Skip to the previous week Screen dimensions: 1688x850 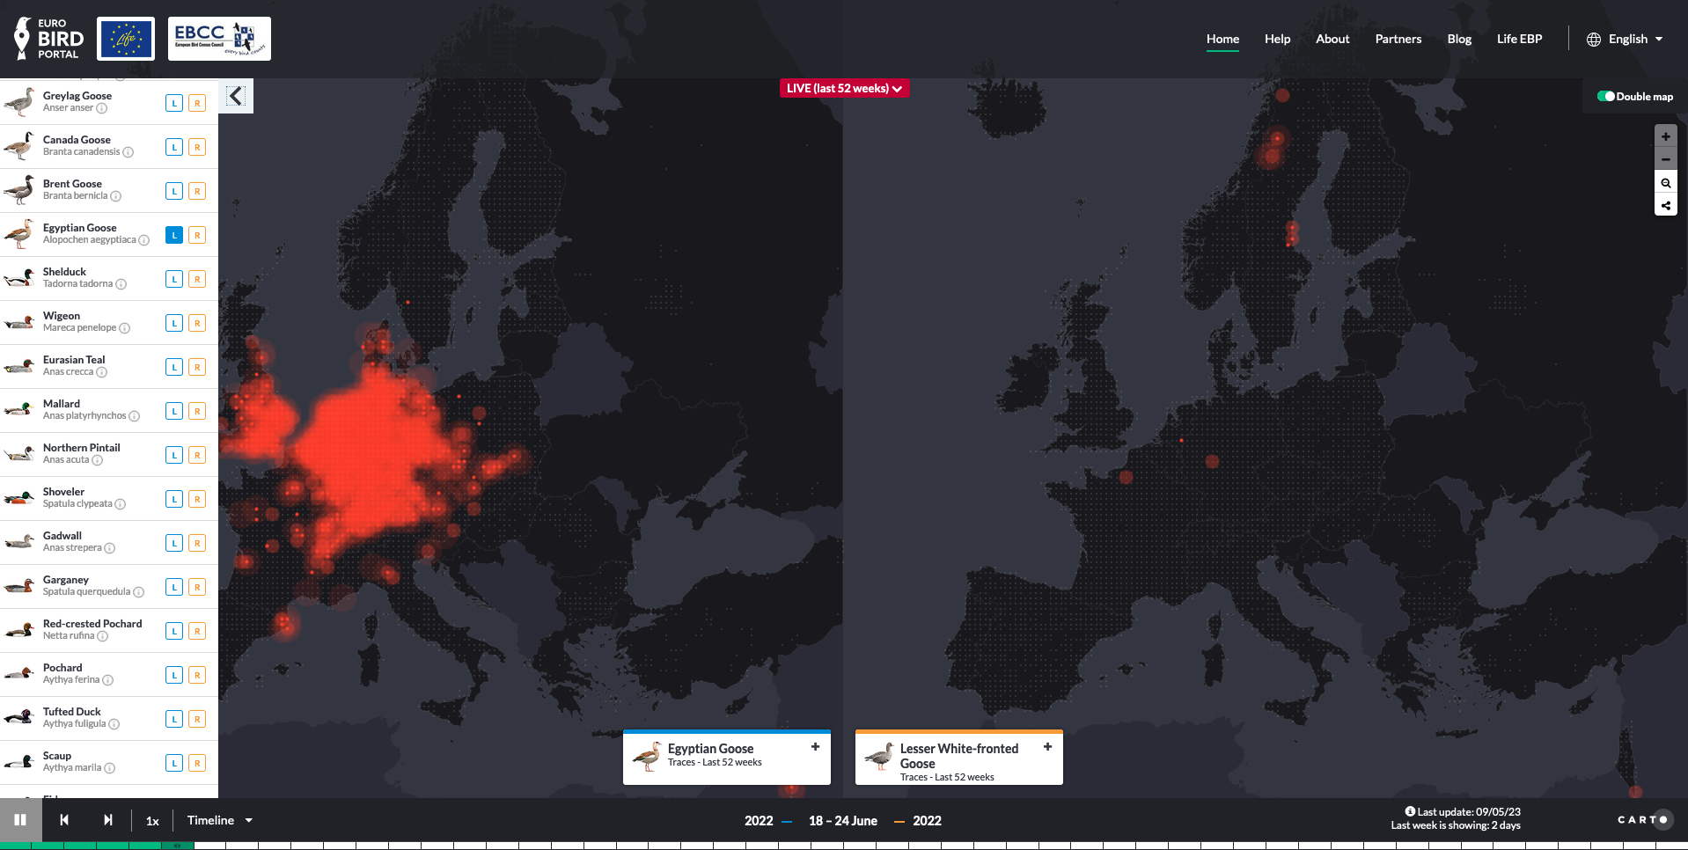pos(64,820)
